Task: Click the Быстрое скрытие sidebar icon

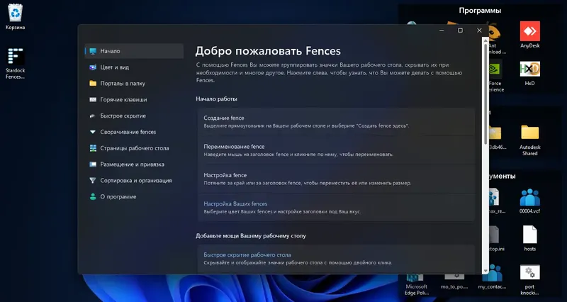Action: point(93,116)
